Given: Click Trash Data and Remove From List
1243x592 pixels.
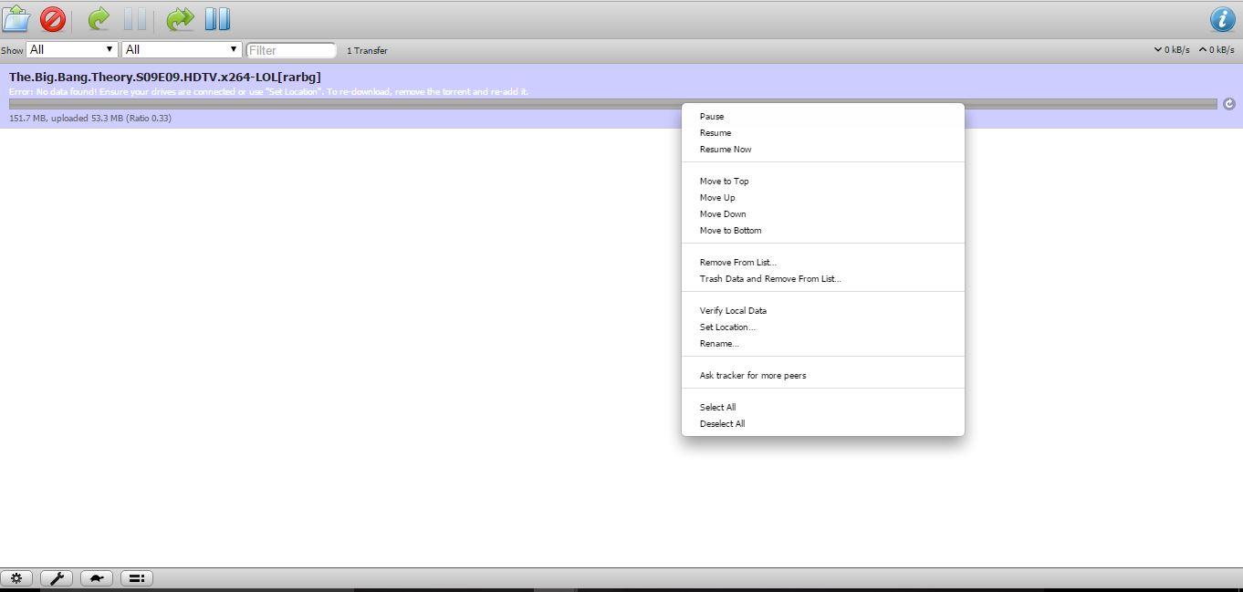Looking at the screenshot, I should 772,278.
